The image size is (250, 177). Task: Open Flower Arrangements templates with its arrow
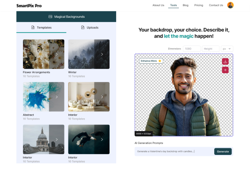point(57,54)
